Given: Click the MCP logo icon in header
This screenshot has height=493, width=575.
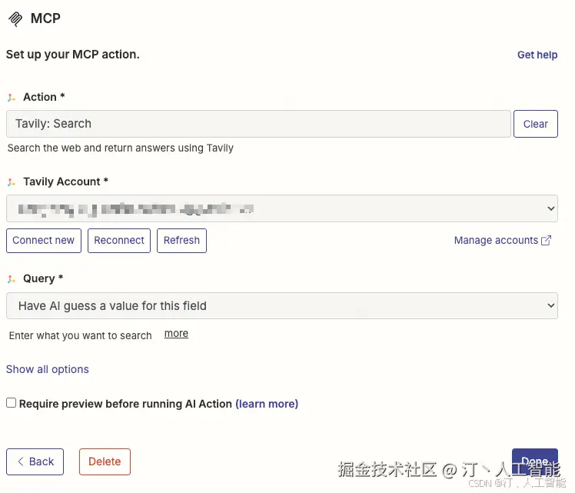Looking at the screenshot, I should click(15, 19).
